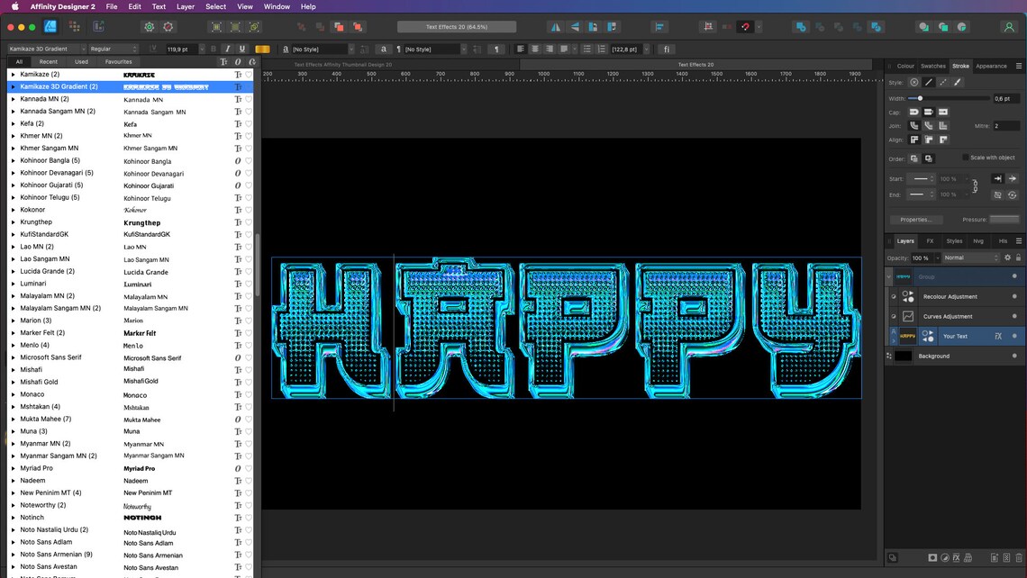Collapse the Group layer
This screenshot has height=578, width=1027.
click(888, 276)
